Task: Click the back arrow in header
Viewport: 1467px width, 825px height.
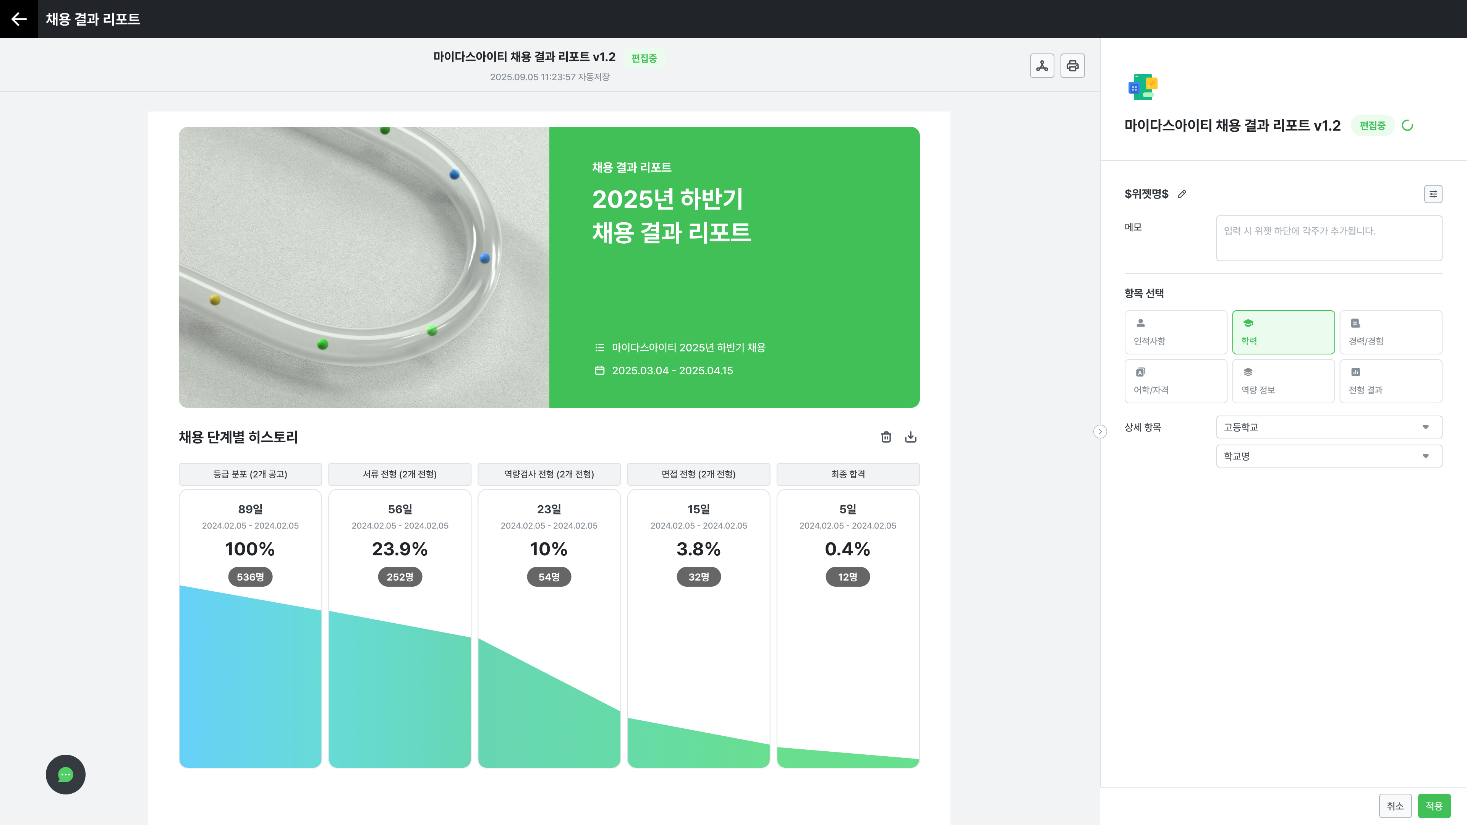Action: (19, 19)
